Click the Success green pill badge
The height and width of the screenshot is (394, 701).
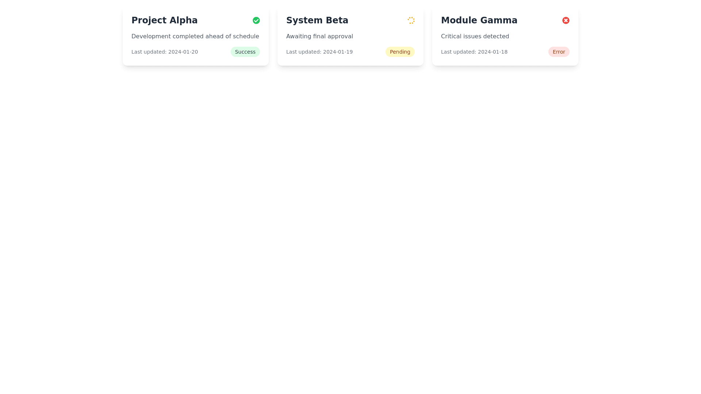coord(245,51)
